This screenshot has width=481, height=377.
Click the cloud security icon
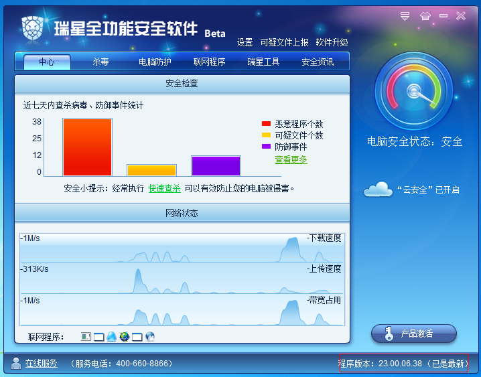click(378, 189)
